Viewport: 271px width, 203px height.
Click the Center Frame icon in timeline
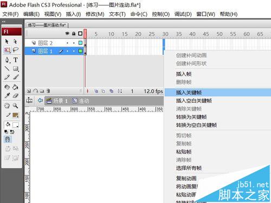[87, 91]
